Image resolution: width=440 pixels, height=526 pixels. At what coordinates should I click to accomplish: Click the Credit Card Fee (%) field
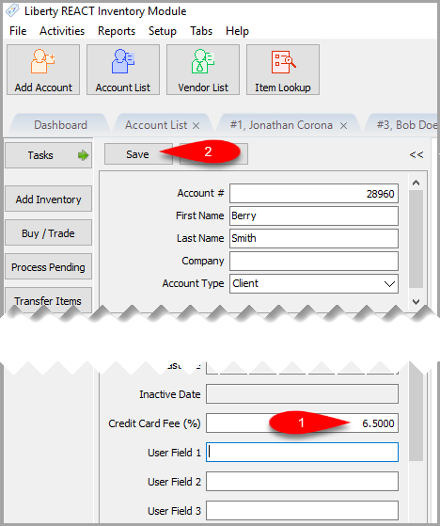[302, 423]
